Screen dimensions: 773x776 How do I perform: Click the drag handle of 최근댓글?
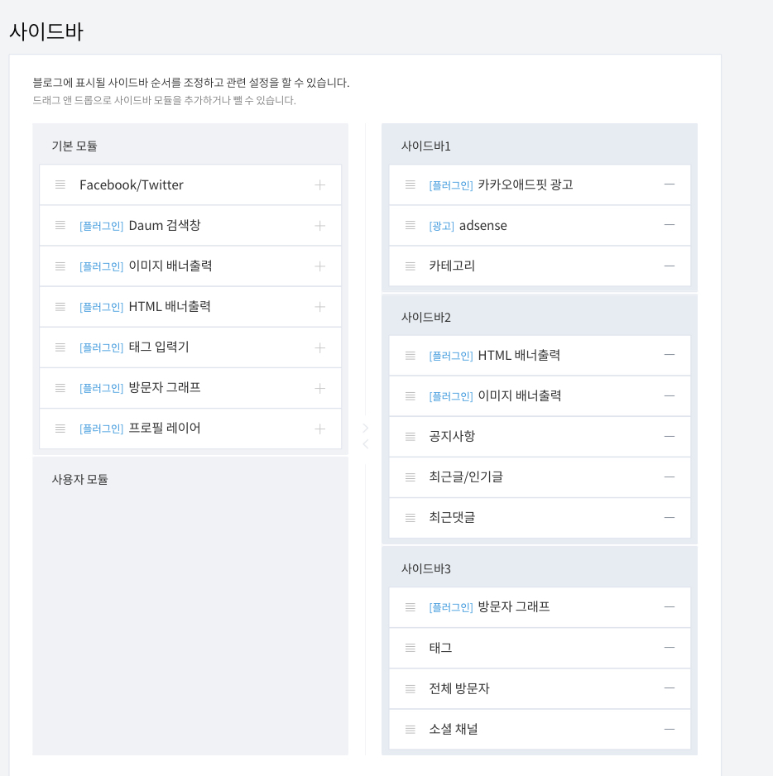click(410, 518)
